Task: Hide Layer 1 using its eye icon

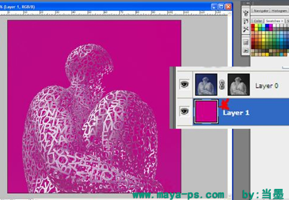Action: (185, 111)
